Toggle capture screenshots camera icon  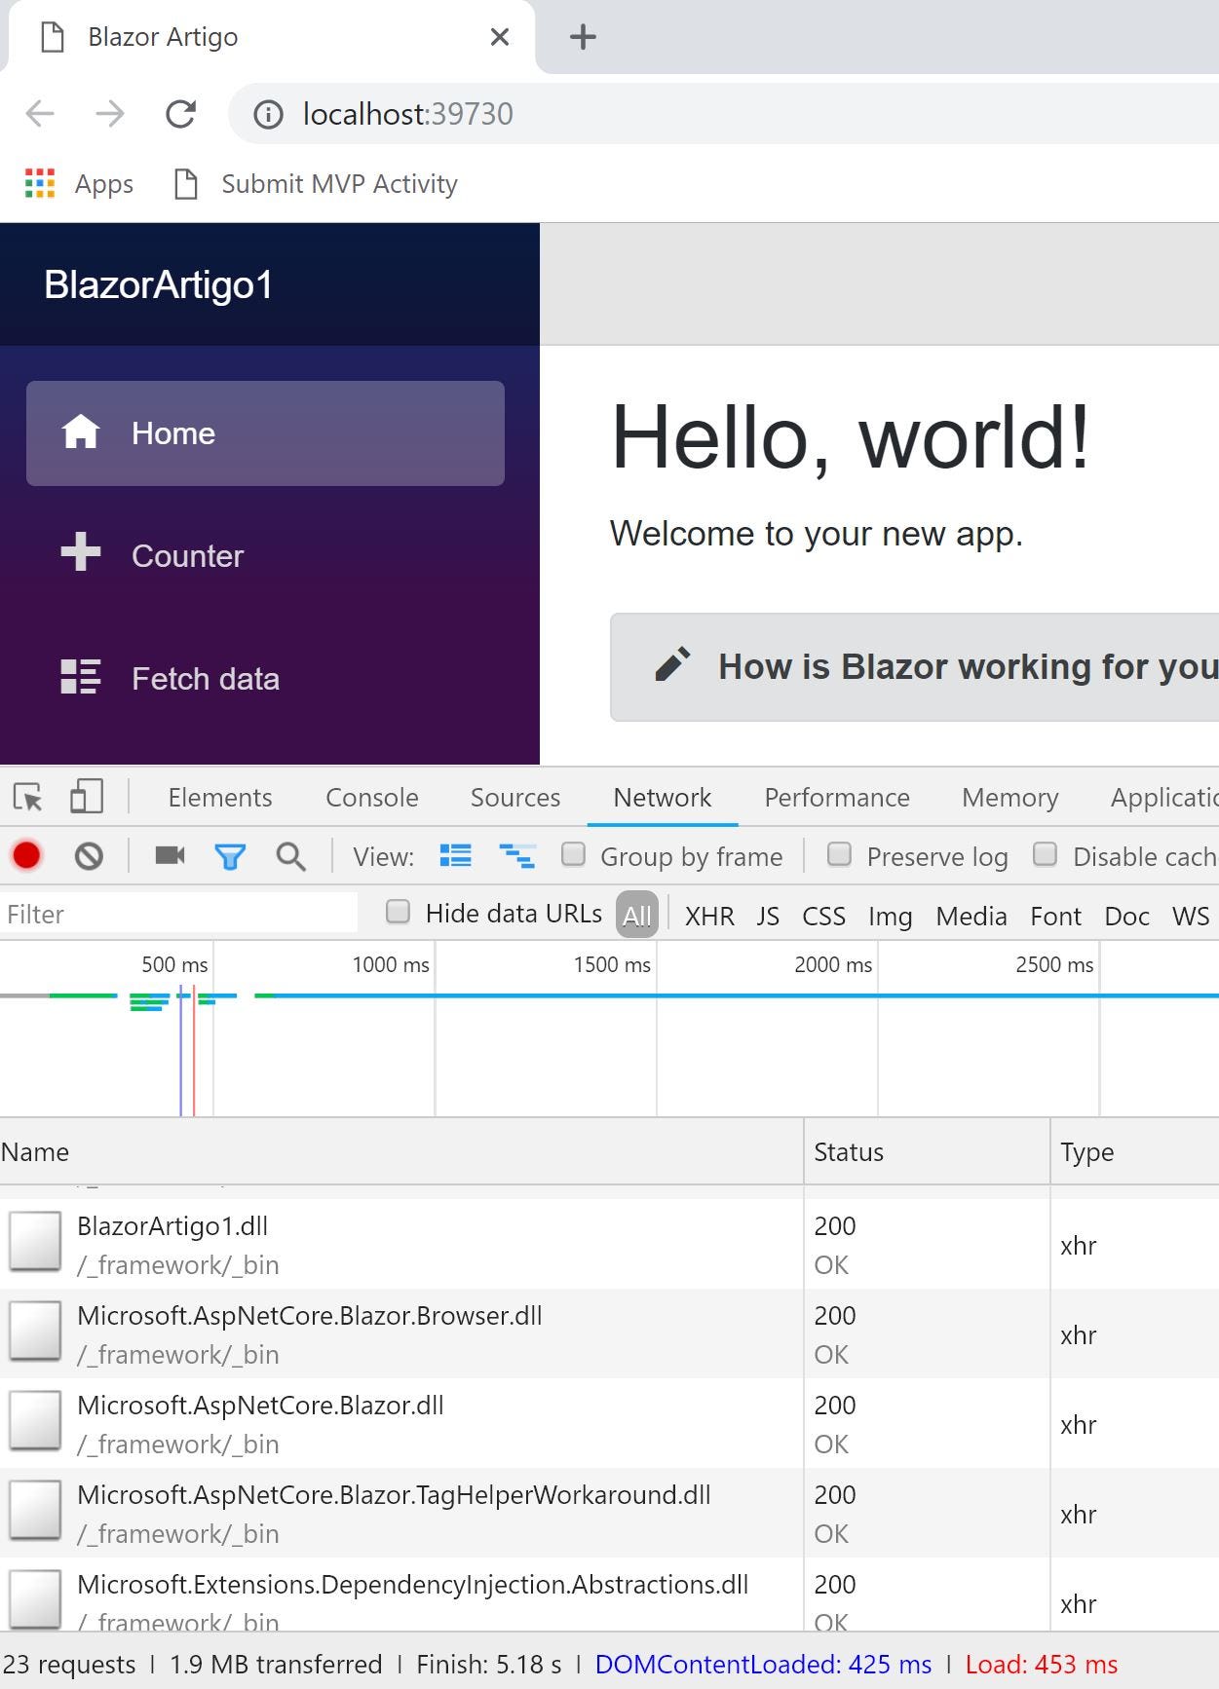[x=170, y=855]
